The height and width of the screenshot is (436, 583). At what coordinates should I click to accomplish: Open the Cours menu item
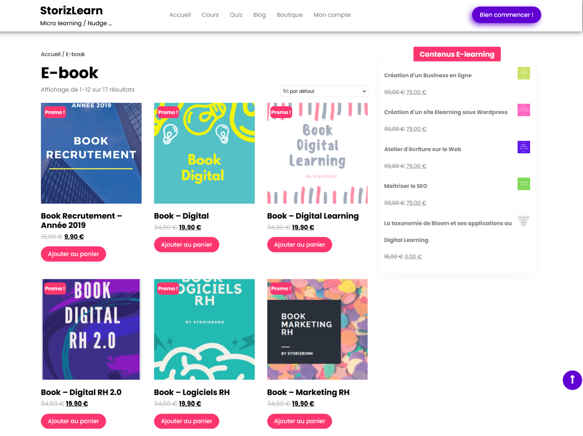point(210,15)
